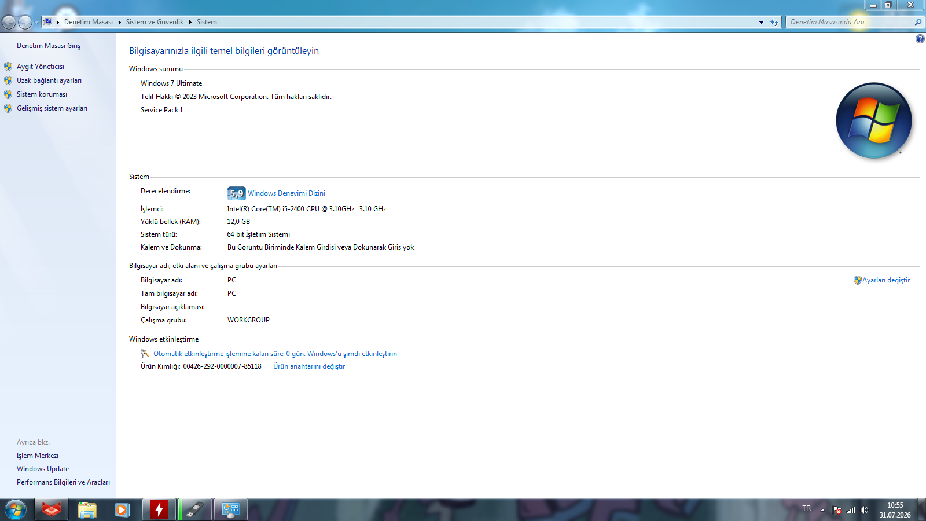Expand the arrow after Sistem ve Güvenlik
This screenshot has height=521, width=926.
190,22
